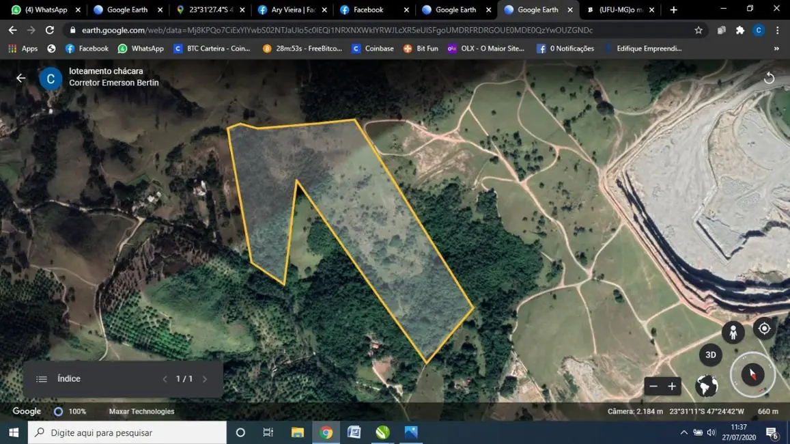The height and width of the screenshot is (444, 790).
Task: Expand more bookmarks with the chevron
Action: point(775,48)
